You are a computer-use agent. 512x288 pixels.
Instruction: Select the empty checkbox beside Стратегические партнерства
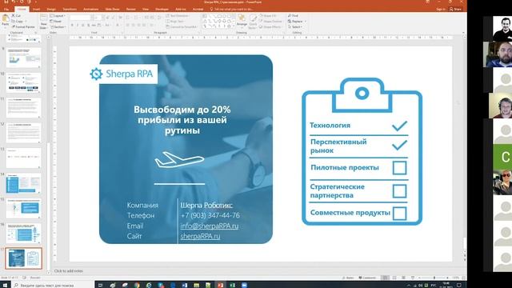tap(399, 191)
